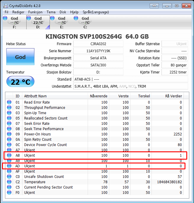
Task: Click status orb of AD attribute row
Action: pyautogui.click(x=9, y=166)
